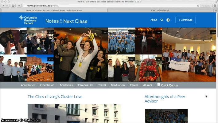
Task: Select the Notes to the Next Class tab
Action: click(x=54, y=10)
